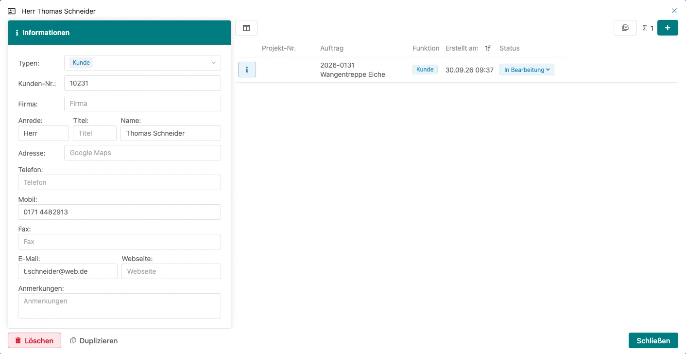Viewport: 686px width, 354px height.
Task: Click the multi-select checklist icon
Action: pos(625,28)
